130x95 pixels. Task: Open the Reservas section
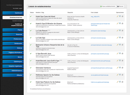pos(13,34)
